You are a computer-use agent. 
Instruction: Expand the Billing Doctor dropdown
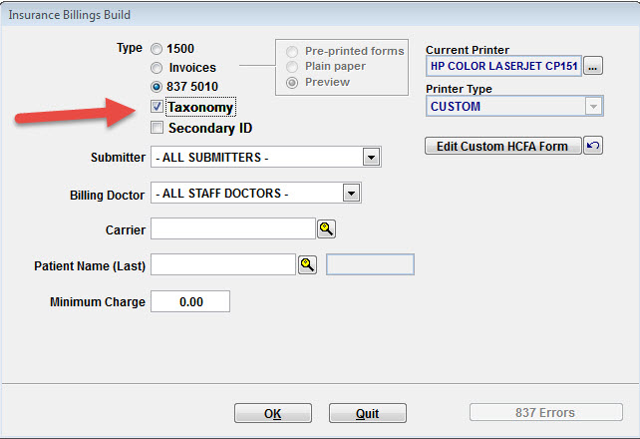[x=352, y=193]
